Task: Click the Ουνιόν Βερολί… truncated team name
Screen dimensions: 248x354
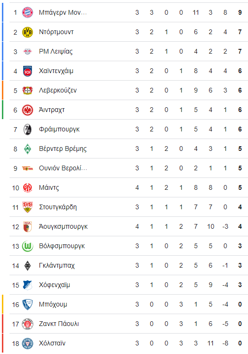Action: (63, 168)
